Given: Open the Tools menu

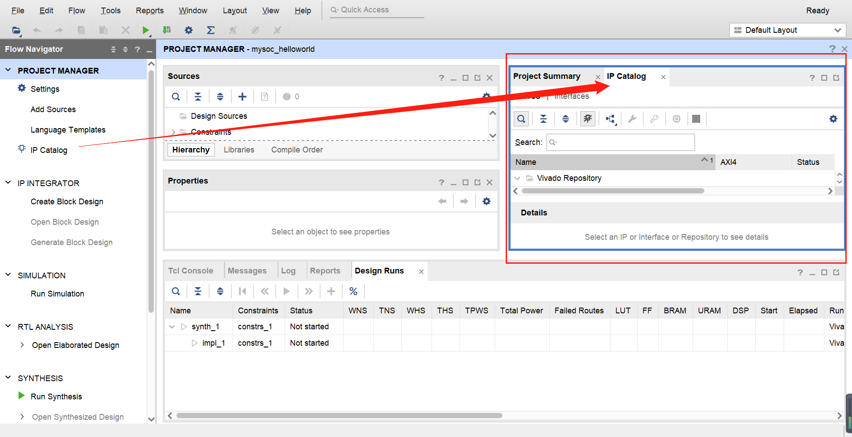Looking at the screenshot, I should [x=111, y=10].
